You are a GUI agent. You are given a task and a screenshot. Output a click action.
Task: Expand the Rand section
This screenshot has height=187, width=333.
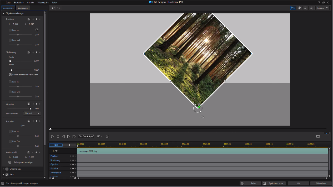pos(3,174)
